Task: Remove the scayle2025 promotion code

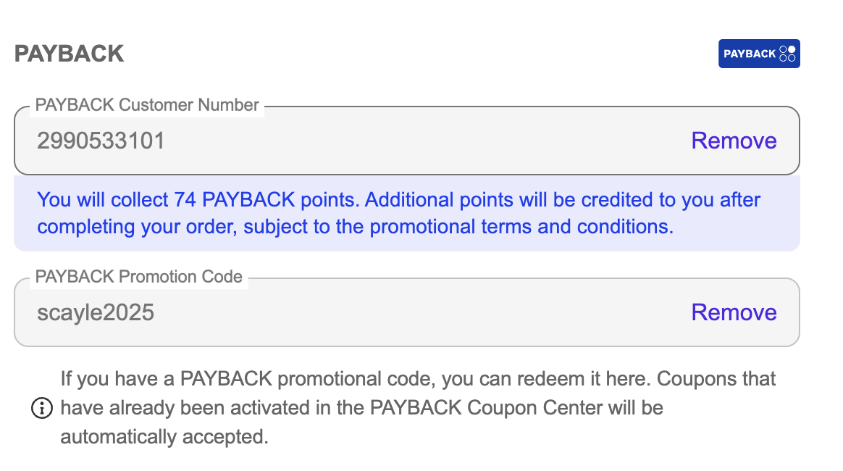Action: 734,312
